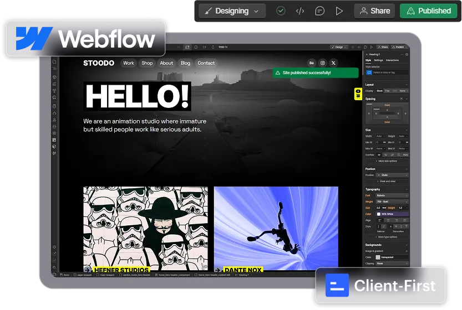Viewport: 462px width, 310px height.
Task: Open the Font Roboto dropdown
Action: [392, 195]
